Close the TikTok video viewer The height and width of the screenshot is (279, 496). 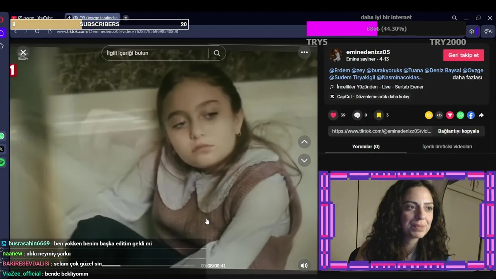pyautogui.click(x=23, y=52)
